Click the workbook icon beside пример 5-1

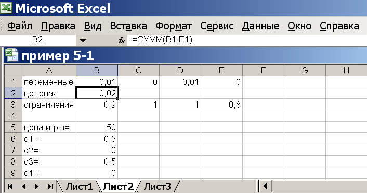[12, 55]
